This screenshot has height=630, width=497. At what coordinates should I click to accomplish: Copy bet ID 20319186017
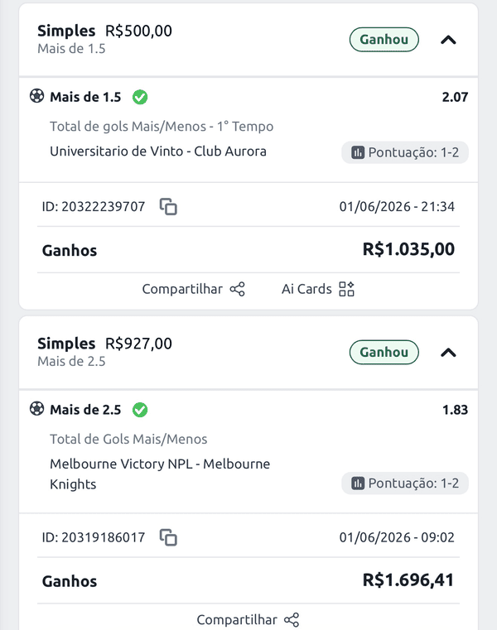coord(168,537)
